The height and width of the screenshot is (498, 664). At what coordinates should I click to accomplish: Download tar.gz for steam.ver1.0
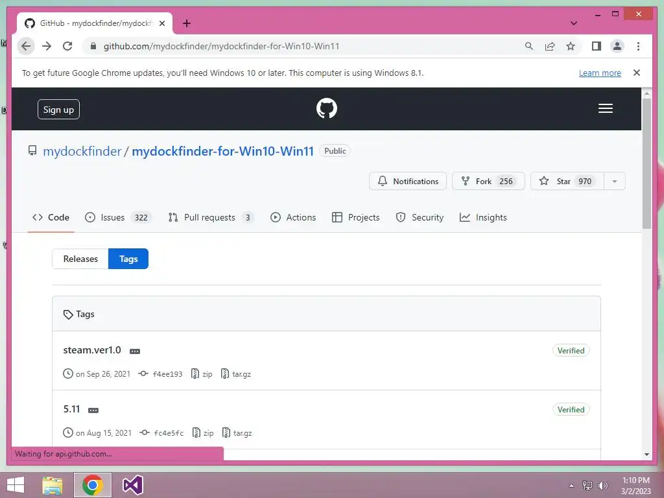pyautogui.click(x=236, y=374)
